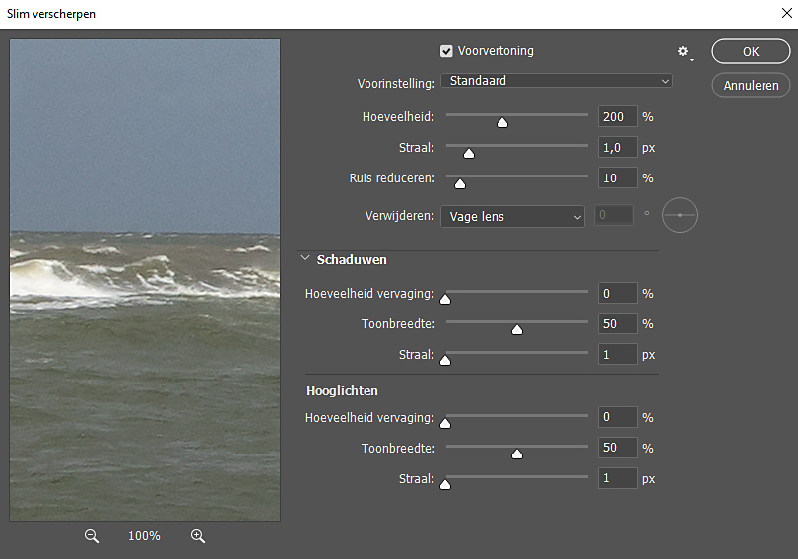Click the Ruis reduceren slider handle
The image size is (798, 559).
point(459,183)
